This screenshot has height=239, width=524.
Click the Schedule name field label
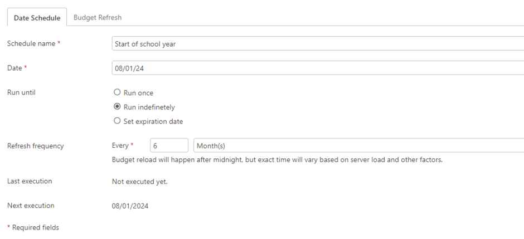coord(34,43)
